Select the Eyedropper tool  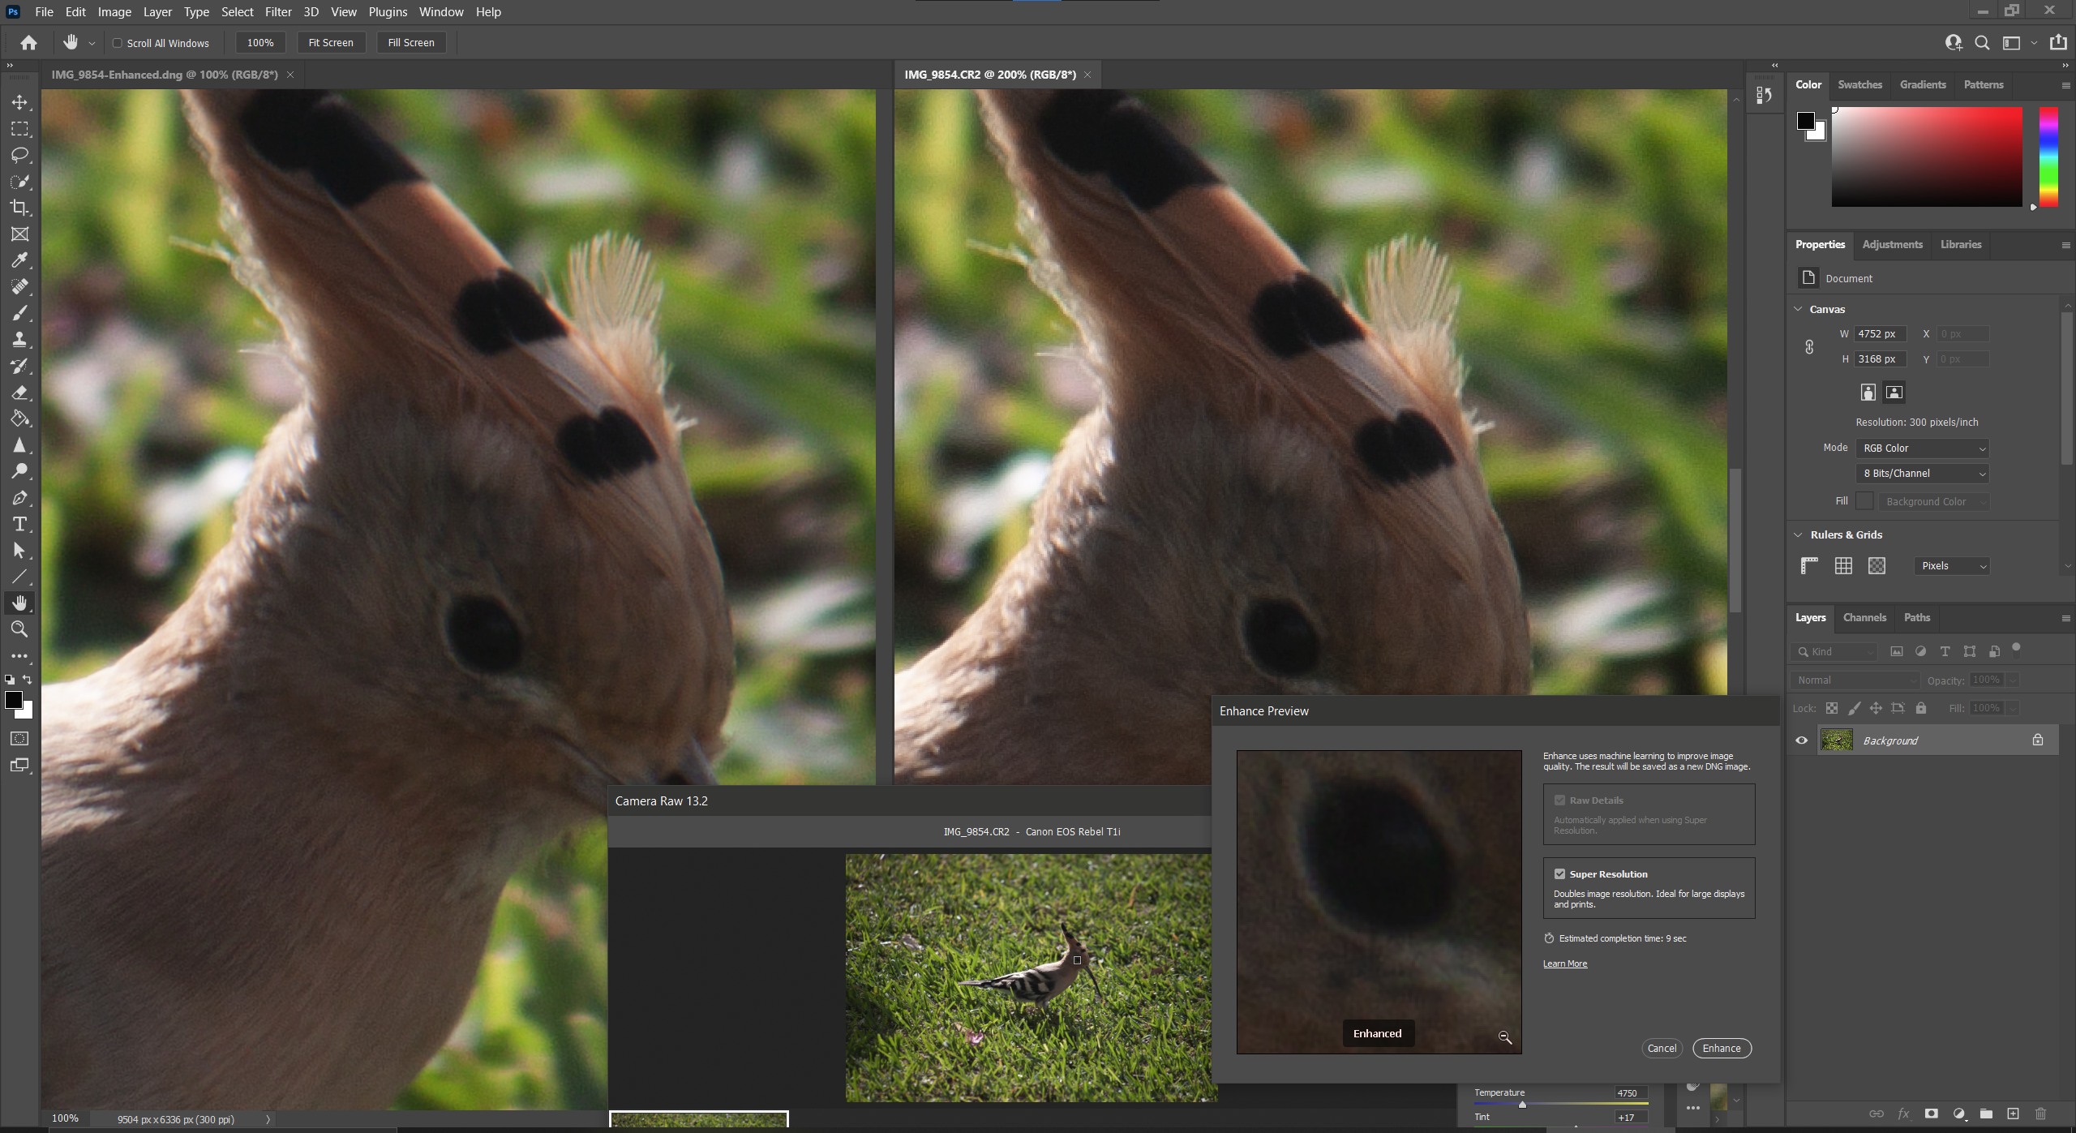click(19, 260)
